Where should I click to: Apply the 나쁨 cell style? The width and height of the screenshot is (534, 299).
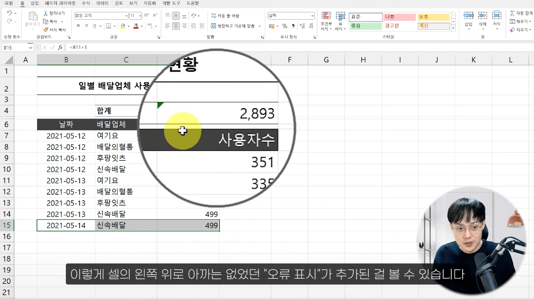point(400,17)
